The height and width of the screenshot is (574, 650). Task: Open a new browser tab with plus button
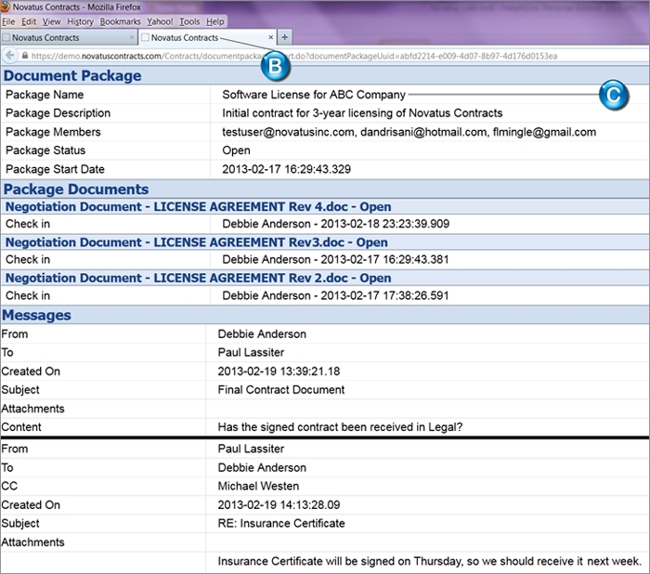285,37
